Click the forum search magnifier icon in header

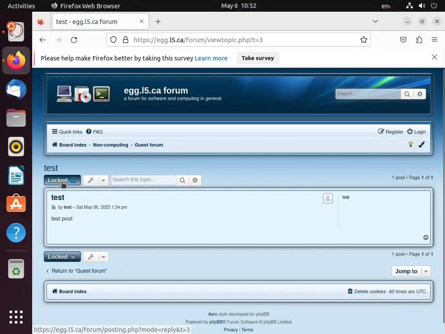click(x=407, y=94)
